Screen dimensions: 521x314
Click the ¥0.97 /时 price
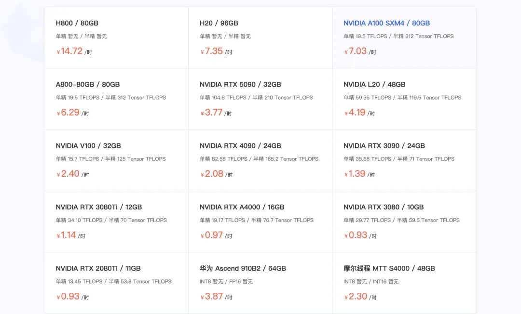[216, 235]
